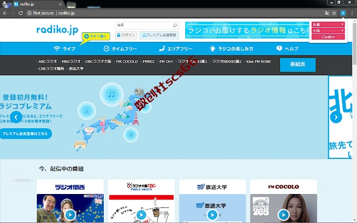Play the 放送大学 program
Screen dimensions: 357x223
(x=213, y=215)
